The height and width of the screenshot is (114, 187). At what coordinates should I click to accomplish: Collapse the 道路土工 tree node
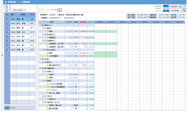41,25
